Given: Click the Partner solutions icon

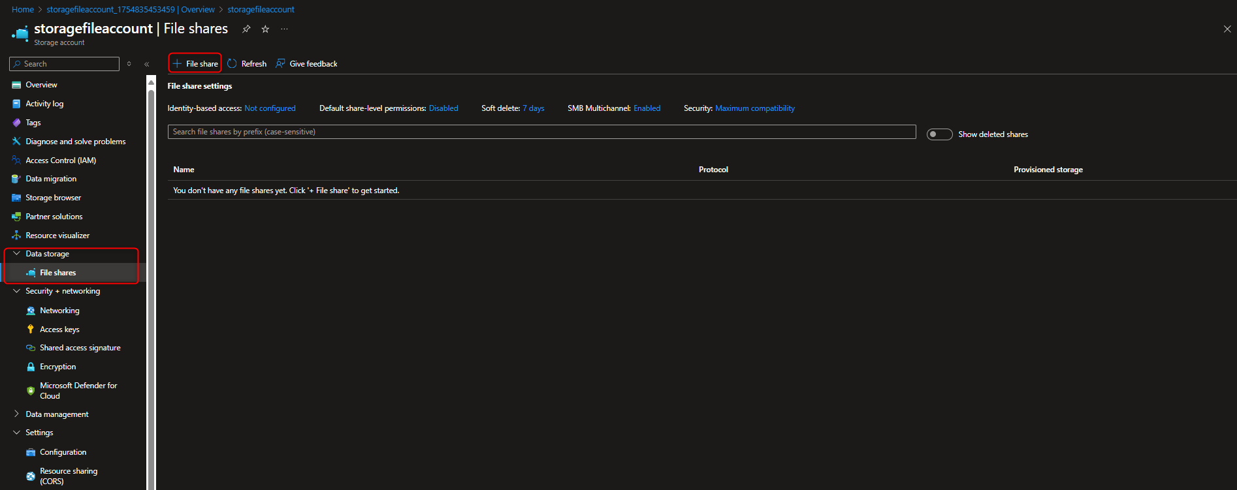Looking at the screenshot, I should pos(16,217).
